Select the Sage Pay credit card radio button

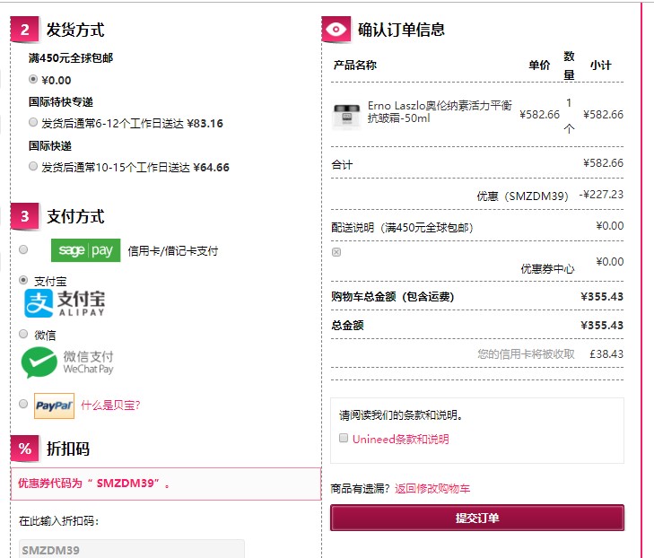(23, 249)
